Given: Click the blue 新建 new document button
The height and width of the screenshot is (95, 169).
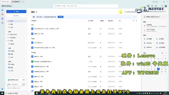Looking at the screenshot, I should point(16,12).
